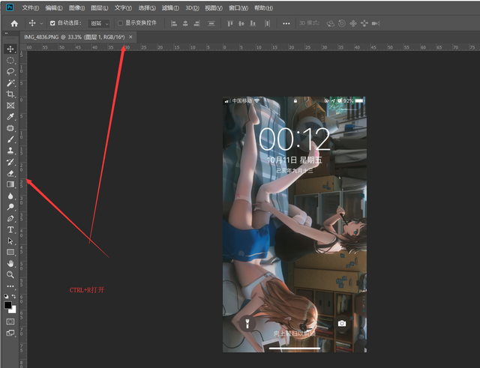Select the Move tool
This screenshot has width=480, height=368.
[10, 49]
